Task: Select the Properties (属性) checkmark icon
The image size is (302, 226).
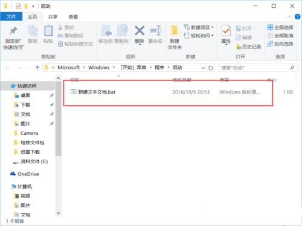Action: click(226, 31)
